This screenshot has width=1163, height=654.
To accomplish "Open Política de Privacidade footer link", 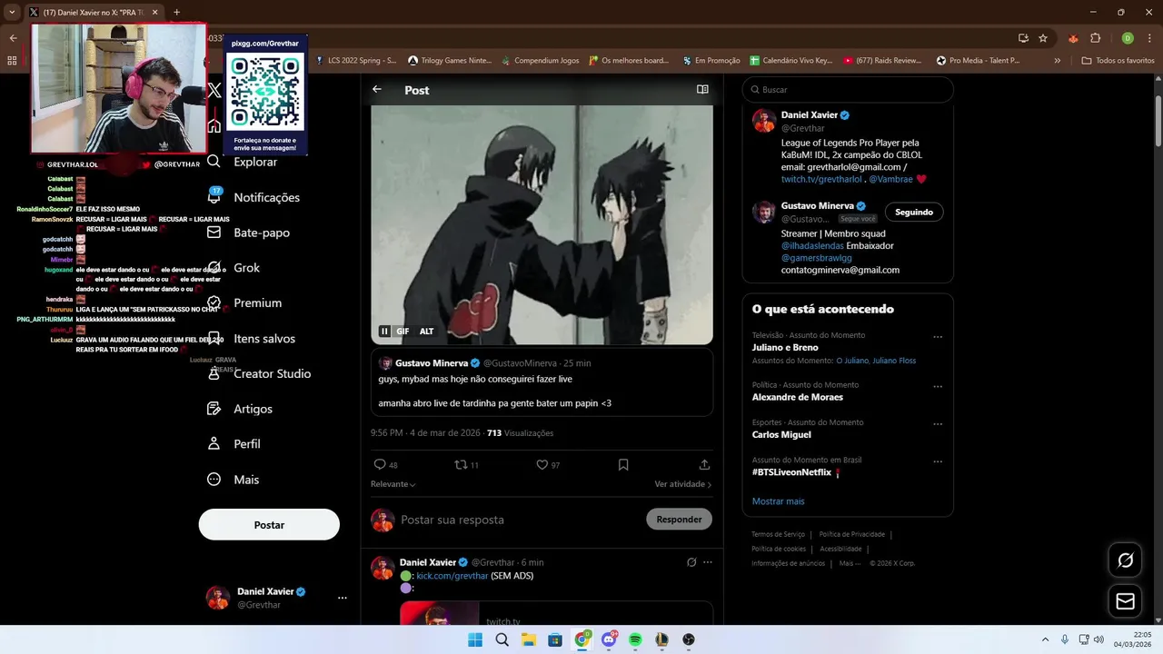I will click(x=851, y=534).
